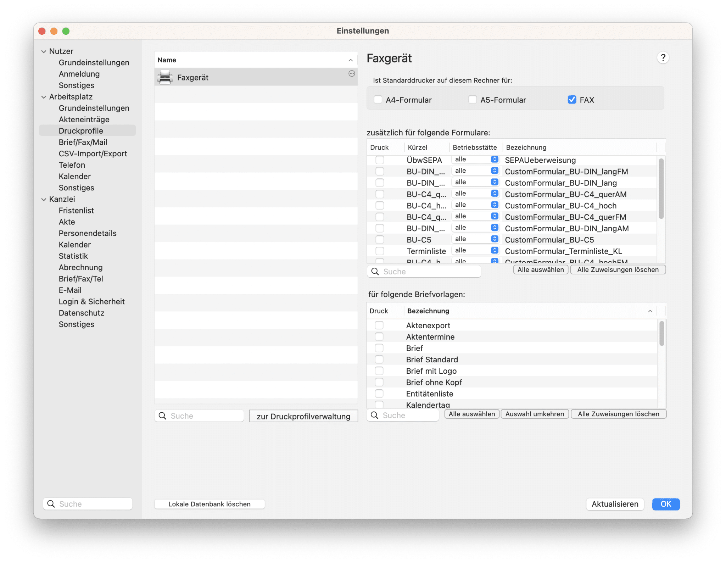Check the Entitätenliste template checkbox
Image resolution: width=726 pixels, height=563 pixels.
[x=379, y=393]
